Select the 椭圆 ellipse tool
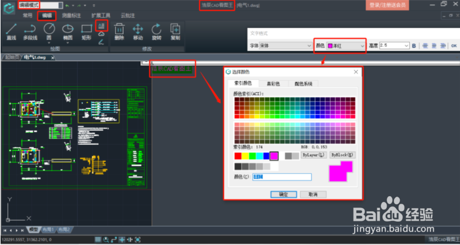This screenshot has width=460, height=245. pos(68,32)
